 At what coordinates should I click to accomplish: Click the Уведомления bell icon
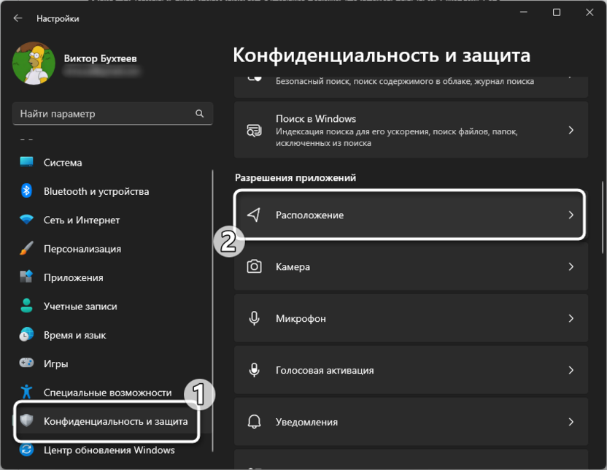254,422
